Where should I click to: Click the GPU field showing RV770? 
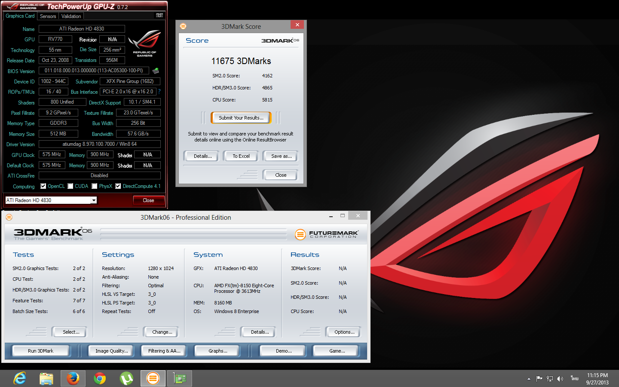tap(55, 39)
